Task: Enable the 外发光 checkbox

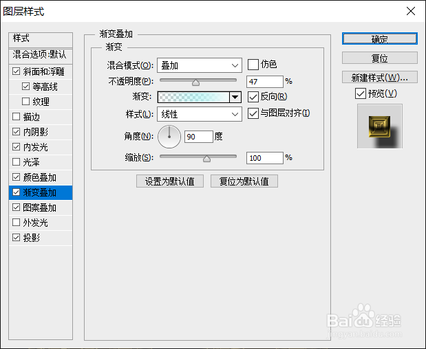Action: (16, 223)
